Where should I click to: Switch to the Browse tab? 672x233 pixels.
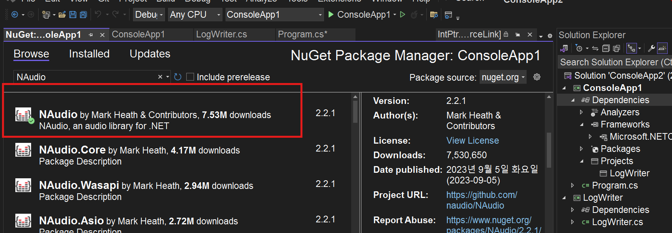[31, 54]
